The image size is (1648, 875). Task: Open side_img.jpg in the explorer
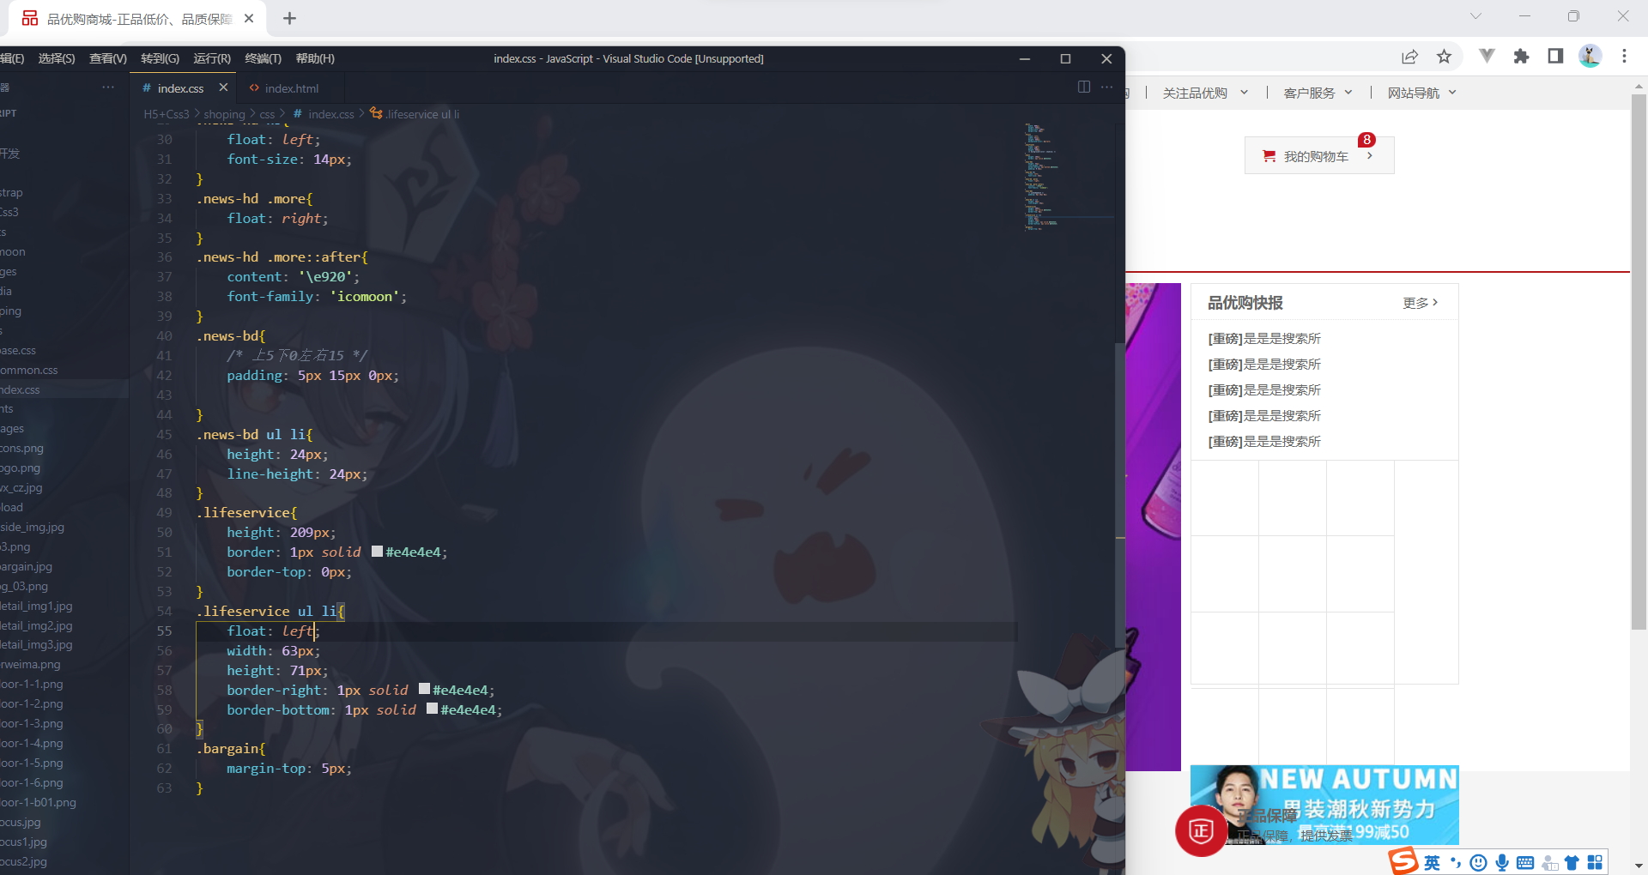click(33, 527)
